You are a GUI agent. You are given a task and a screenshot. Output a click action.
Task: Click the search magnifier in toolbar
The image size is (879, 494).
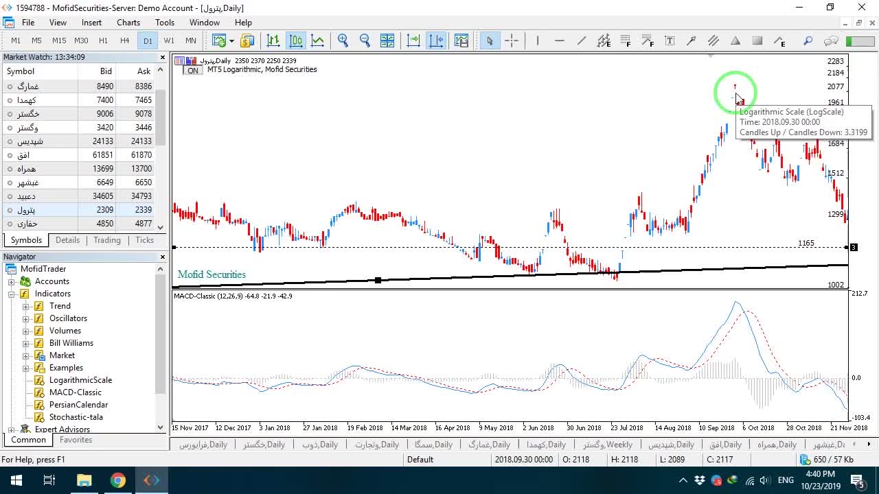pyautogui.click(x=808, y=40)
